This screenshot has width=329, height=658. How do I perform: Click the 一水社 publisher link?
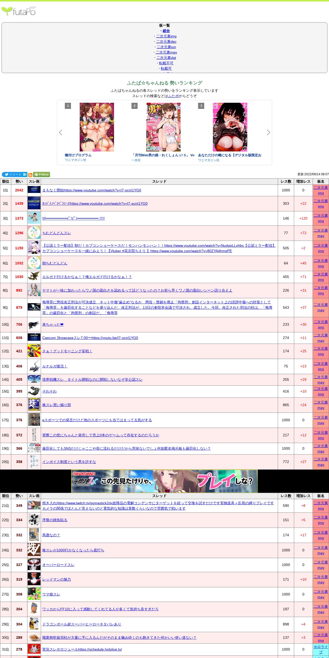136,160
